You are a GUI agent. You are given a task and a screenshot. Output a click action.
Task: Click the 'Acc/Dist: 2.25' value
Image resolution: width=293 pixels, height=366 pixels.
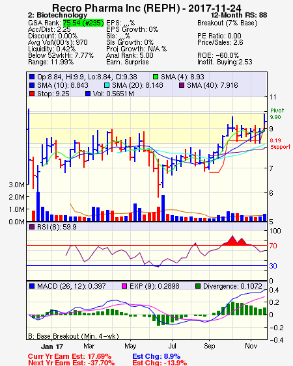[x=49, y=29]
